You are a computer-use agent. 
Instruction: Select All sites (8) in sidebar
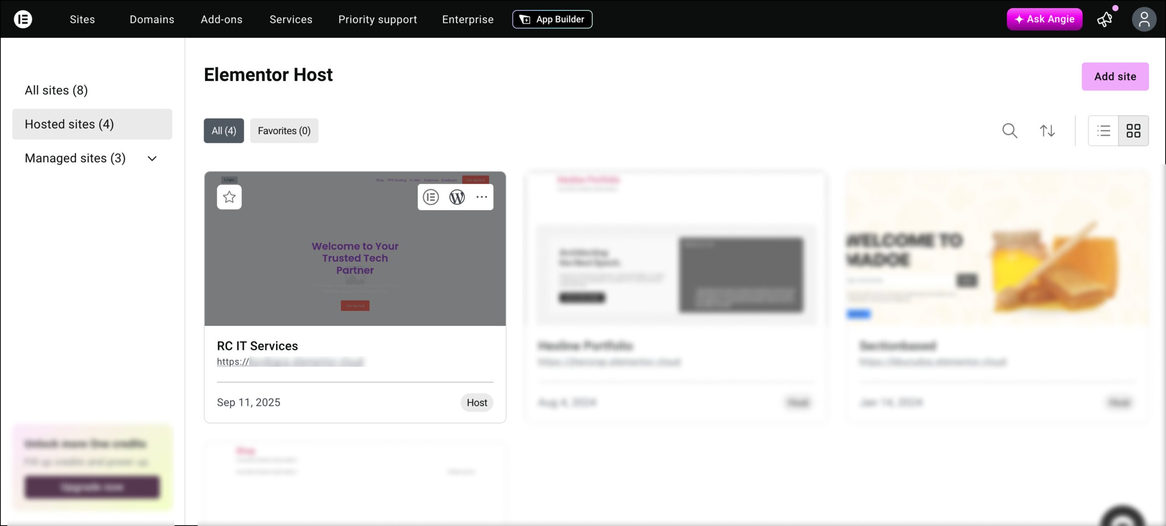[92, 90]
